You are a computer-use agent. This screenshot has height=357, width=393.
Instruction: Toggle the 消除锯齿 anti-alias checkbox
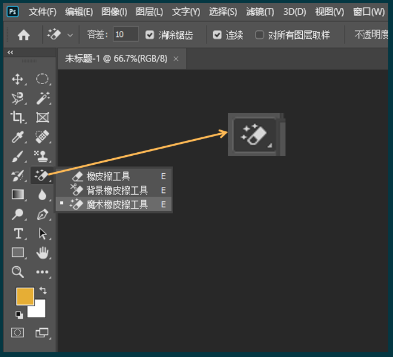[150, 35]
